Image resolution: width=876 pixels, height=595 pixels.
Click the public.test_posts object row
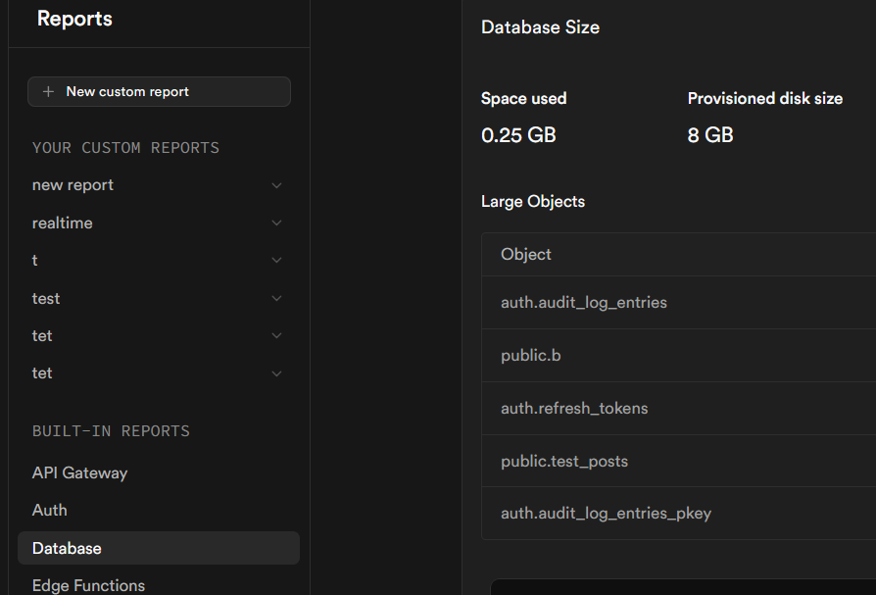pyautogui.click(x=564, y=462)
